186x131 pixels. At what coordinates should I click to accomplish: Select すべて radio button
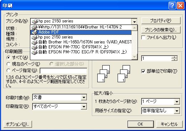(x=9, y=58)
